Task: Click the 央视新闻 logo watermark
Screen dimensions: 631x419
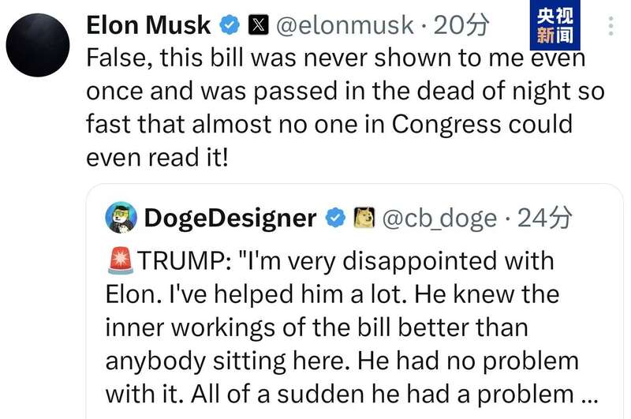Action: click(554, 24)
